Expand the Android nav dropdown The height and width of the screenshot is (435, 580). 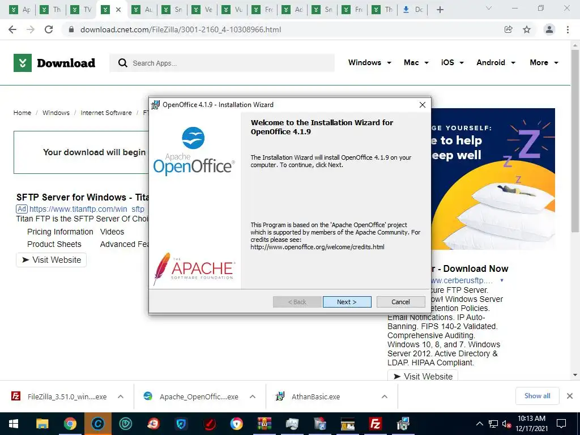click(496, 62)
